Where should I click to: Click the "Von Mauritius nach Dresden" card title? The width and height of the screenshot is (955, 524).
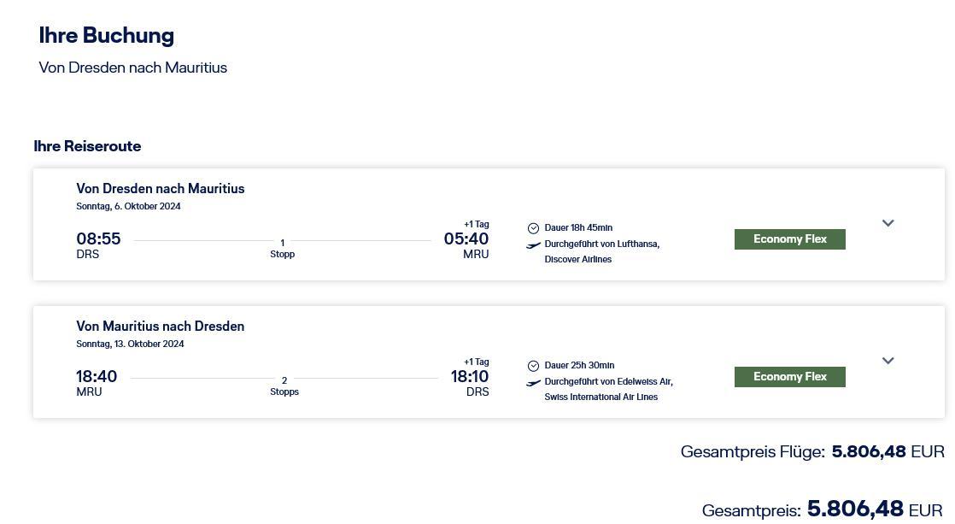(x=161, y=327)
